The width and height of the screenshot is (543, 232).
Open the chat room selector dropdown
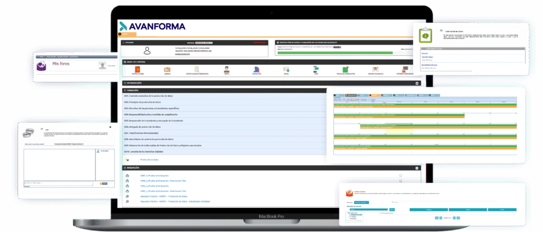pos(68,144)
